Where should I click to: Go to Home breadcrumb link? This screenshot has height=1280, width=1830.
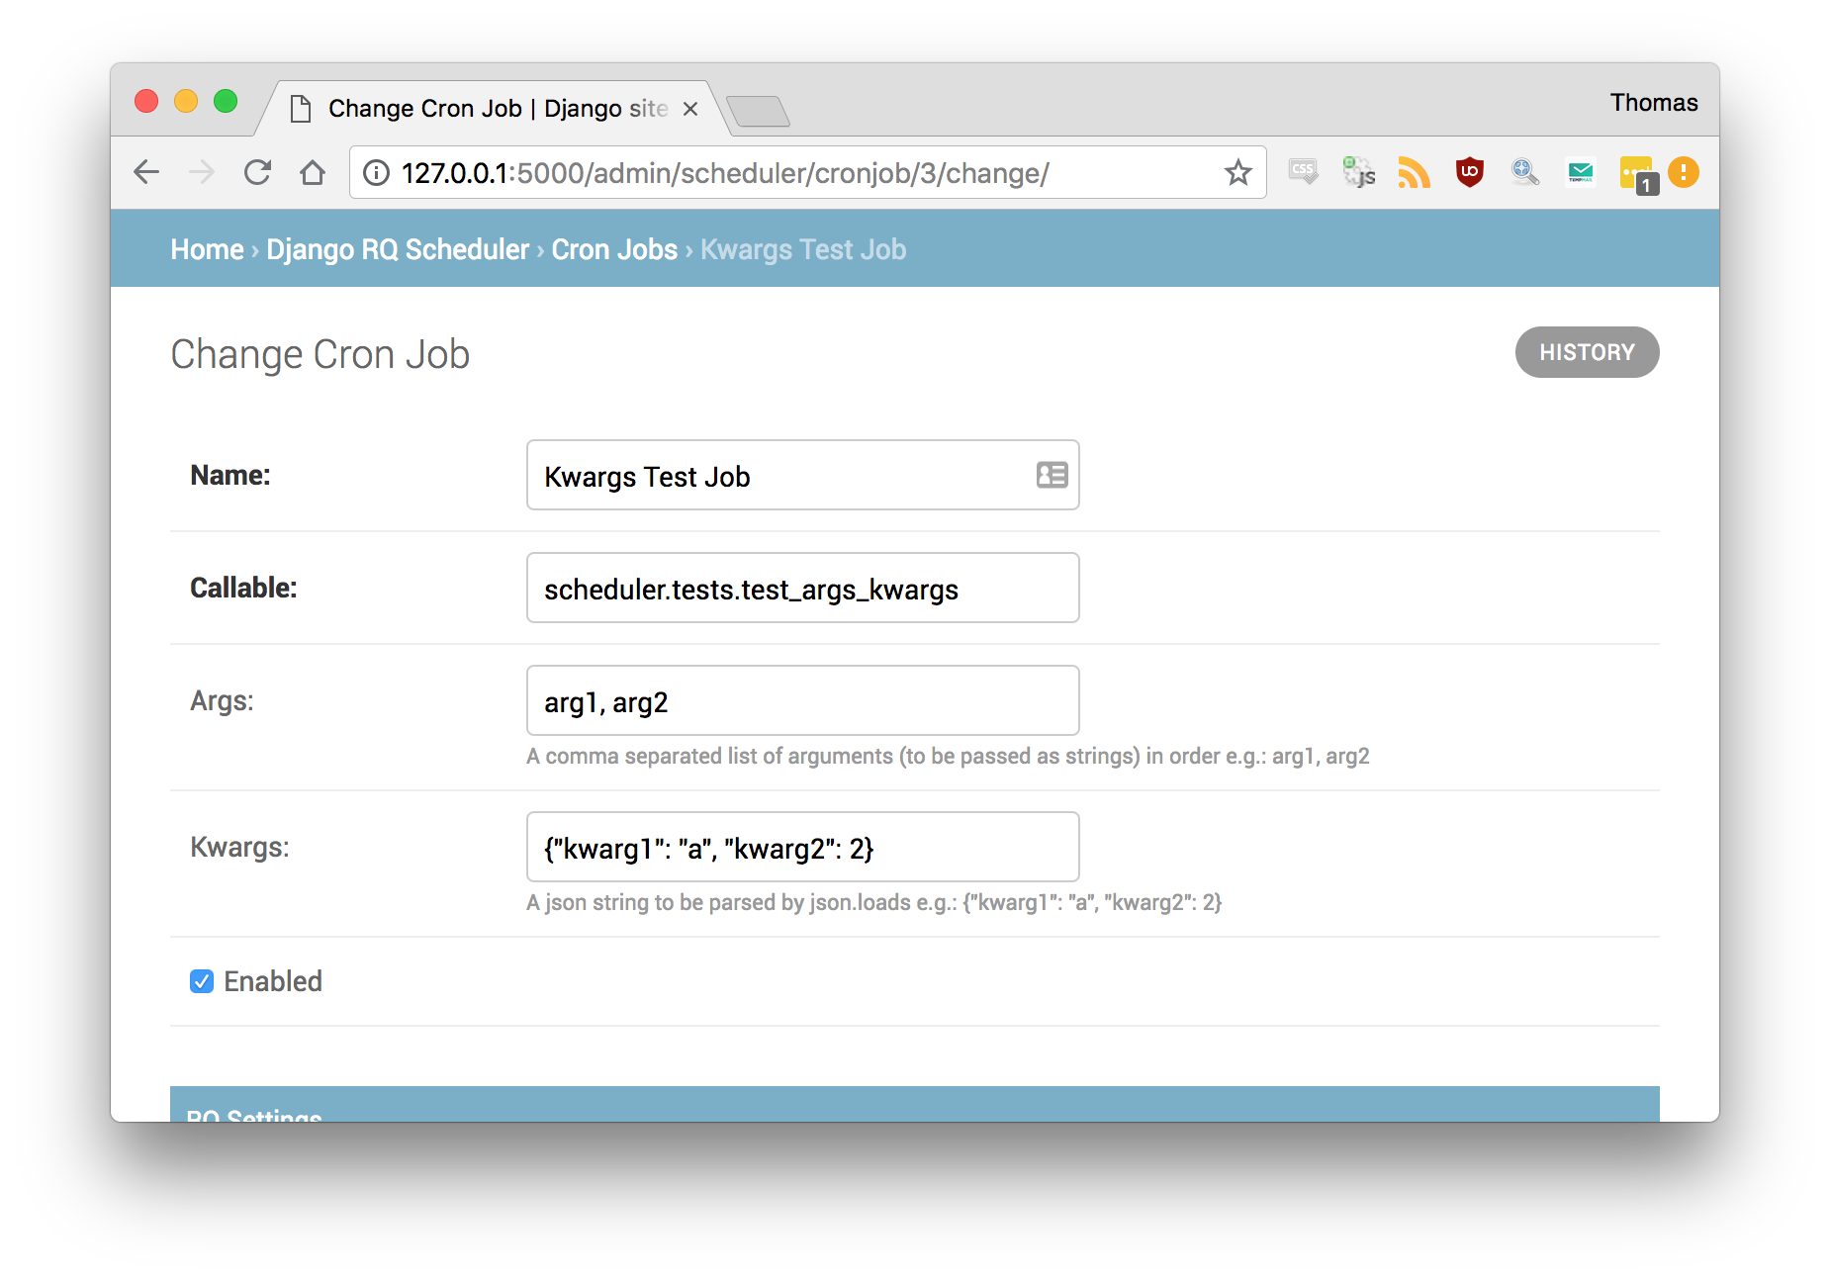(x=207, y=249)
